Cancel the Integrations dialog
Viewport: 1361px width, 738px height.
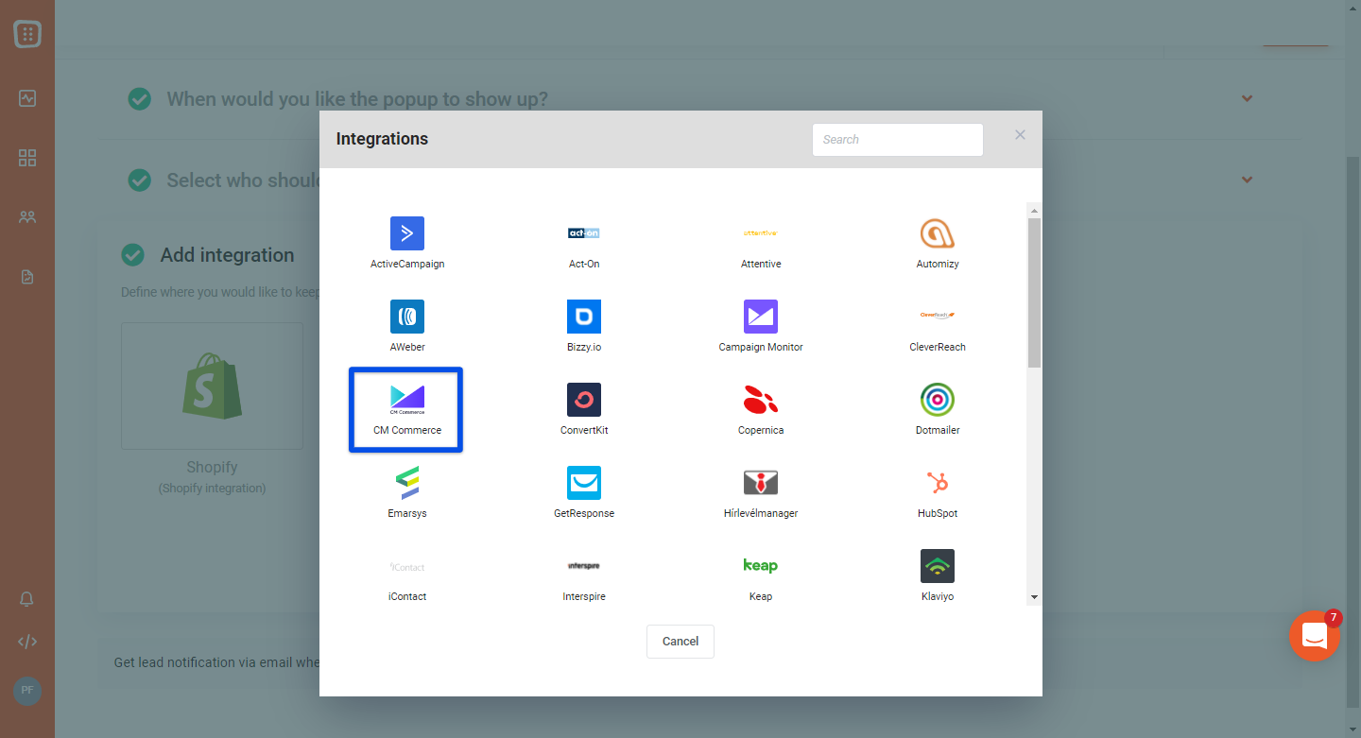680,642
